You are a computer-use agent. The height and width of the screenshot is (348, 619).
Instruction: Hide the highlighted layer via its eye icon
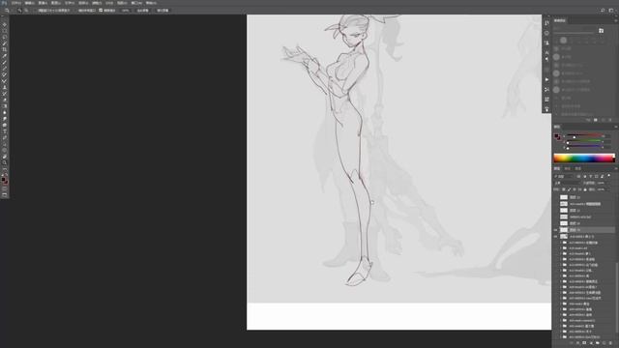[x=555, y=230]
